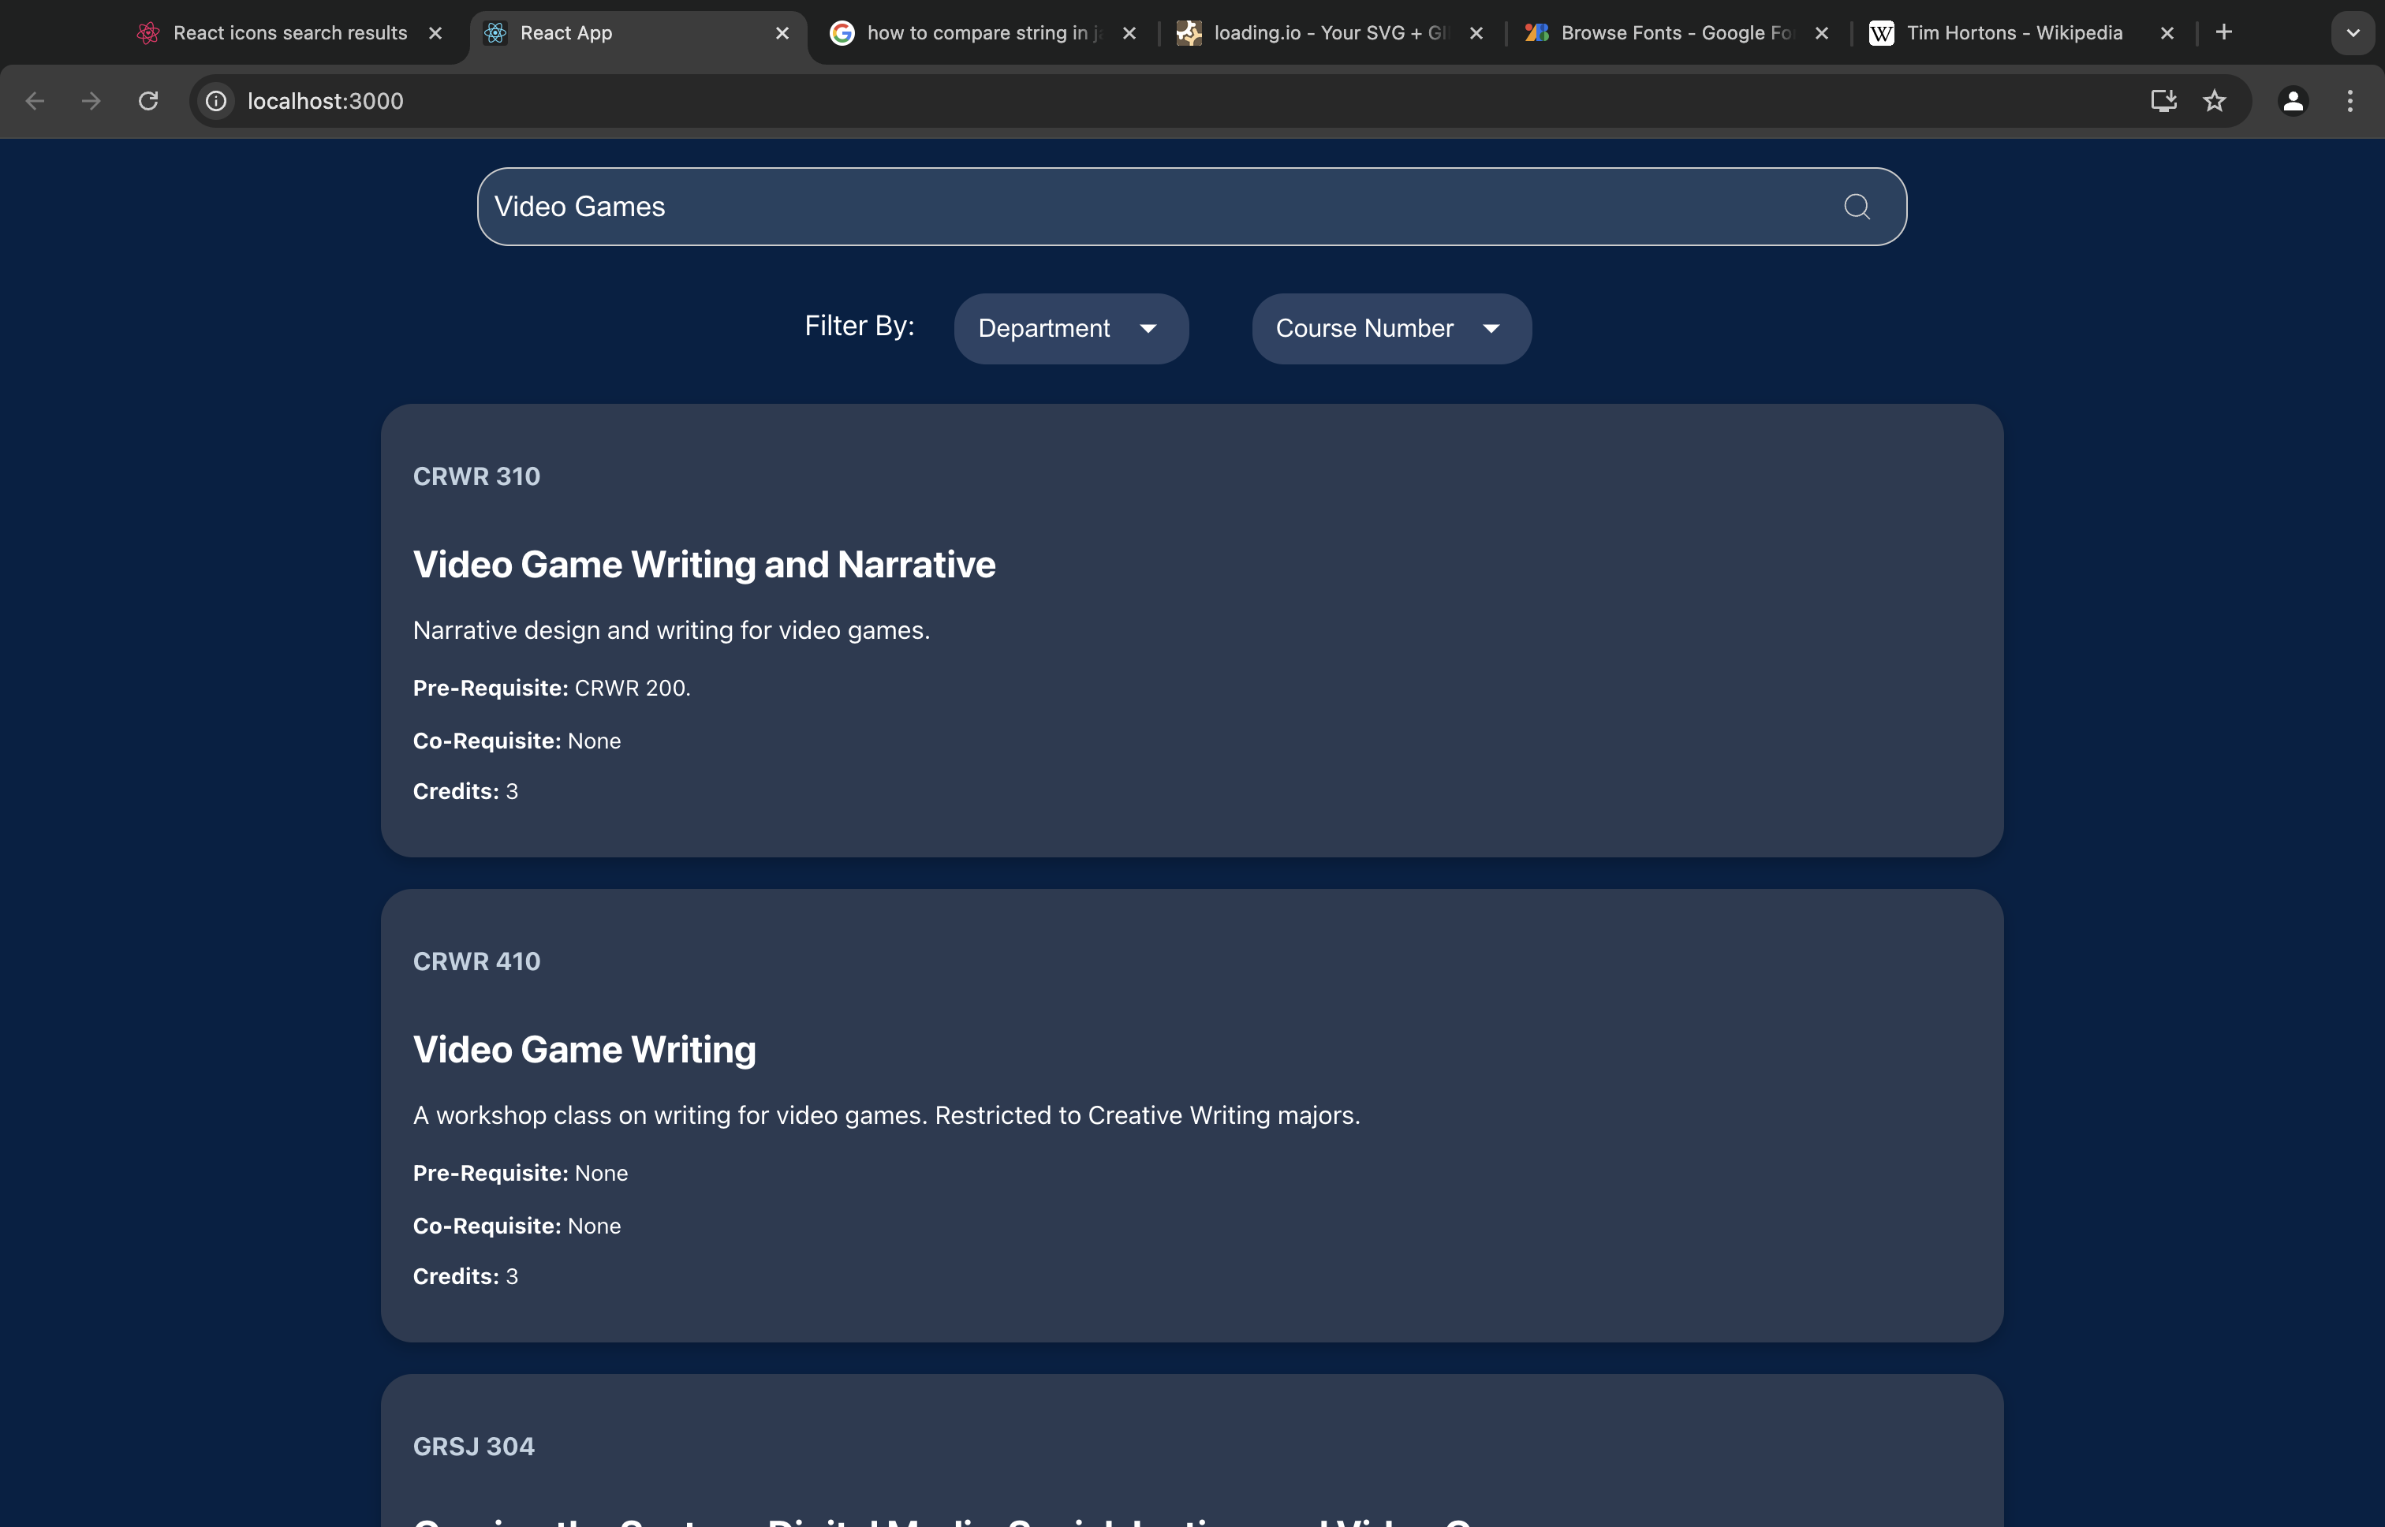The width and height of the screenshot is (2385, 1527).
Task: Expand the Course Number filter dropdown
Action: (1390, 328)
